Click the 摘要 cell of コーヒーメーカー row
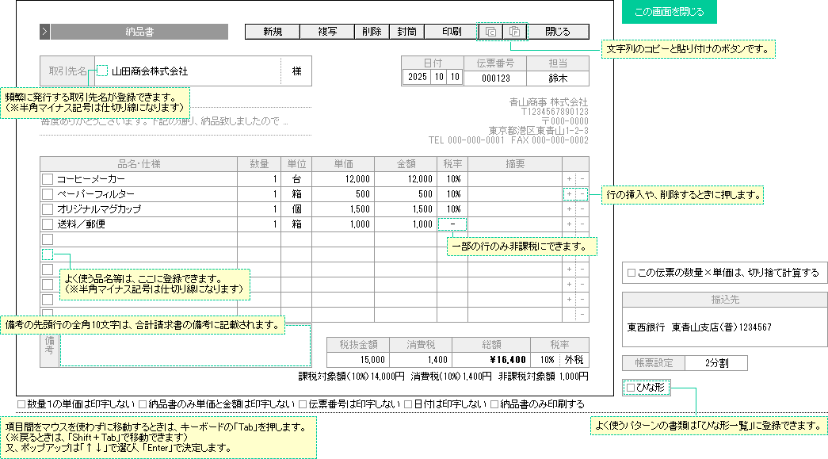This screenshot has width=828, height=459. (x=515, y=179)
